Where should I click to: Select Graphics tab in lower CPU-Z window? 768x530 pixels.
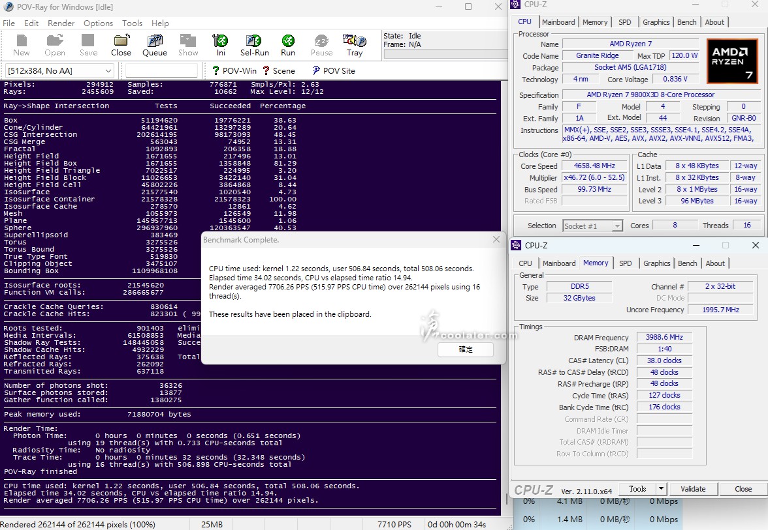point(657,263)
